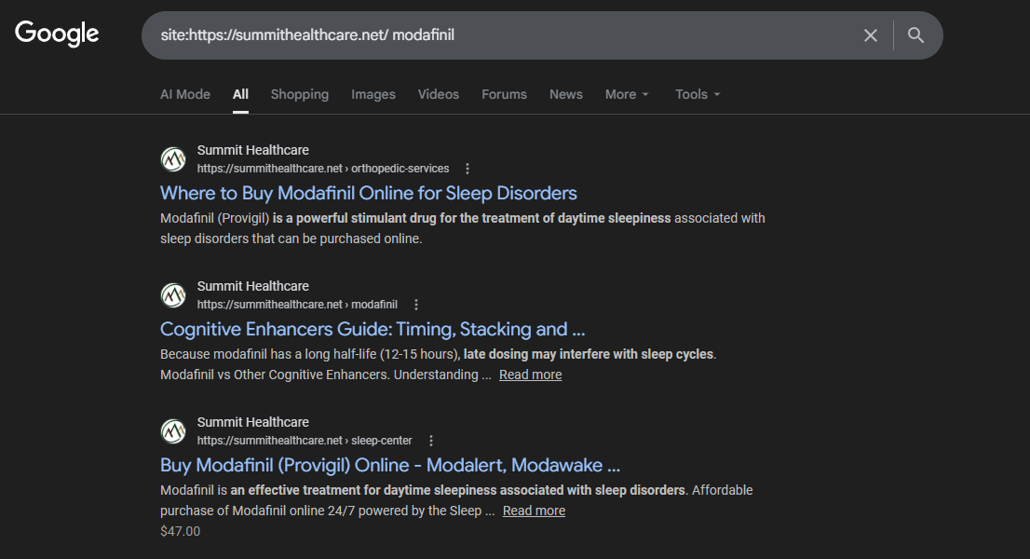This screenshot has width=1030, height=559.
Task: Open three-dot menu beside modafinil URL result
Action: [416, 305]
